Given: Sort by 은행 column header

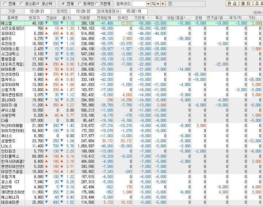Looking at the screenshot, I should [198, 18].
